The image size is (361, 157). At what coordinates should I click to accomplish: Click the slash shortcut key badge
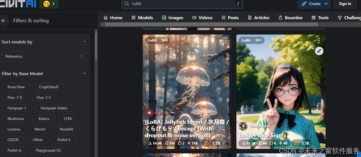(238, 4)
